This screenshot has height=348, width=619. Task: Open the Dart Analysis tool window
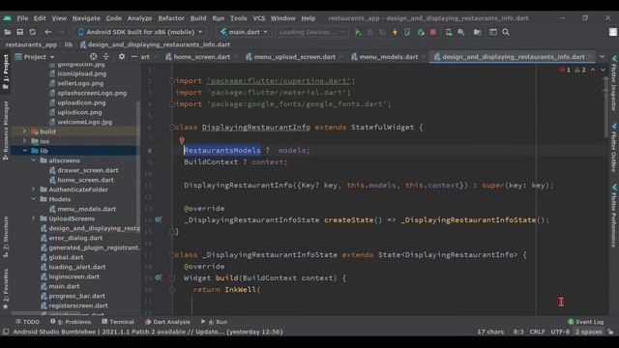point(167,322)
